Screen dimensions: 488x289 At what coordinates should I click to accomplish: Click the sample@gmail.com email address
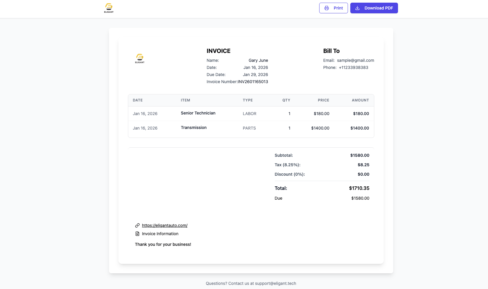tap(355, 60)
